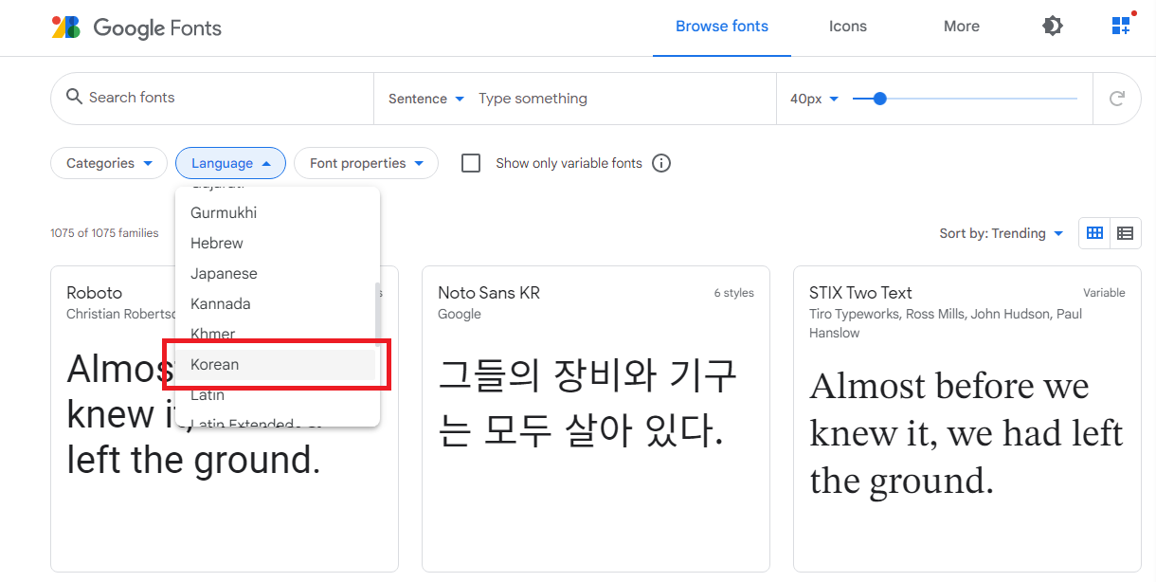Select Korean from language list
The width and height of the screenshot is (1156, 582).
coord(276,364)
